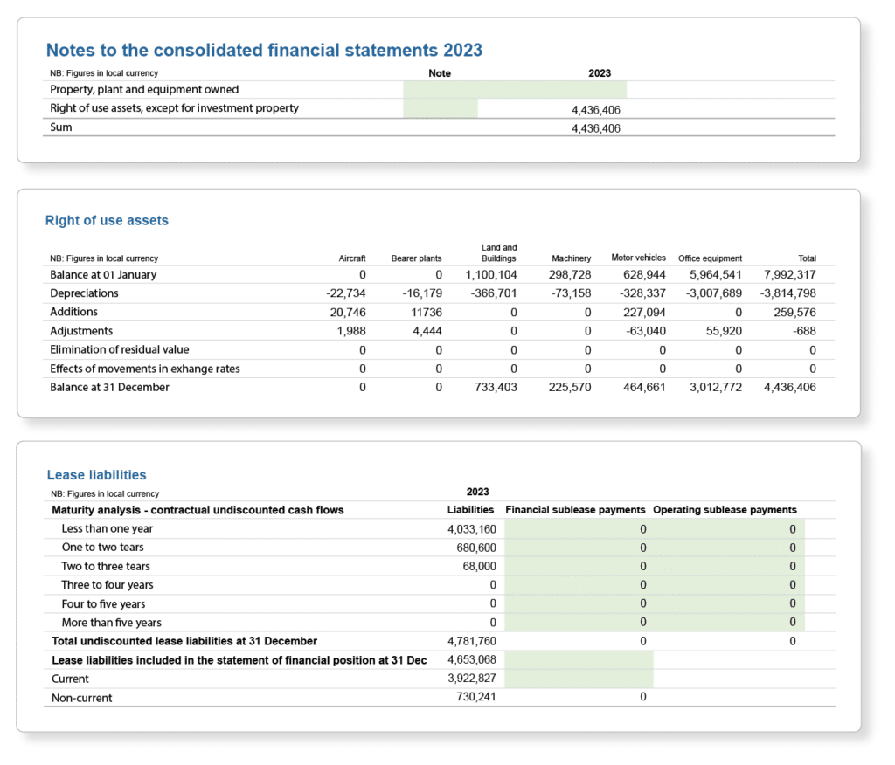The height and width of the screenshot is (765, 895).
Task: Click the 'Right of use assets, except for investment property' label
Action: tap(174, 108)
